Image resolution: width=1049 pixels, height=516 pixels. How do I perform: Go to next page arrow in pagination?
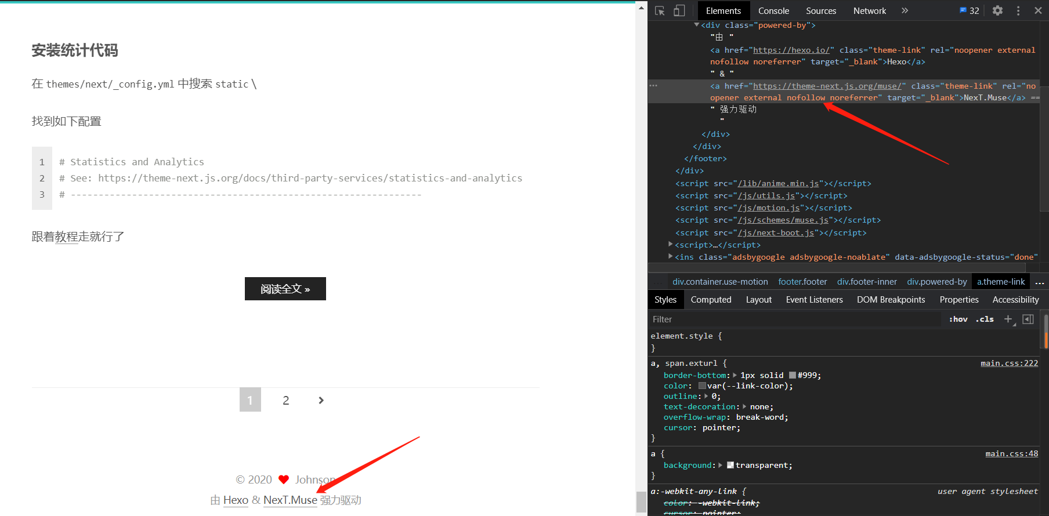(x=321, y=400)
